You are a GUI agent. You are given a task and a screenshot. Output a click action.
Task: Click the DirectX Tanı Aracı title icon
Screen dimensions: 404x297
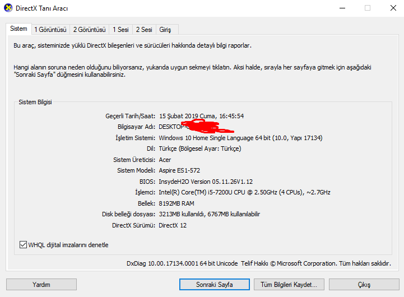pos(8,8)
